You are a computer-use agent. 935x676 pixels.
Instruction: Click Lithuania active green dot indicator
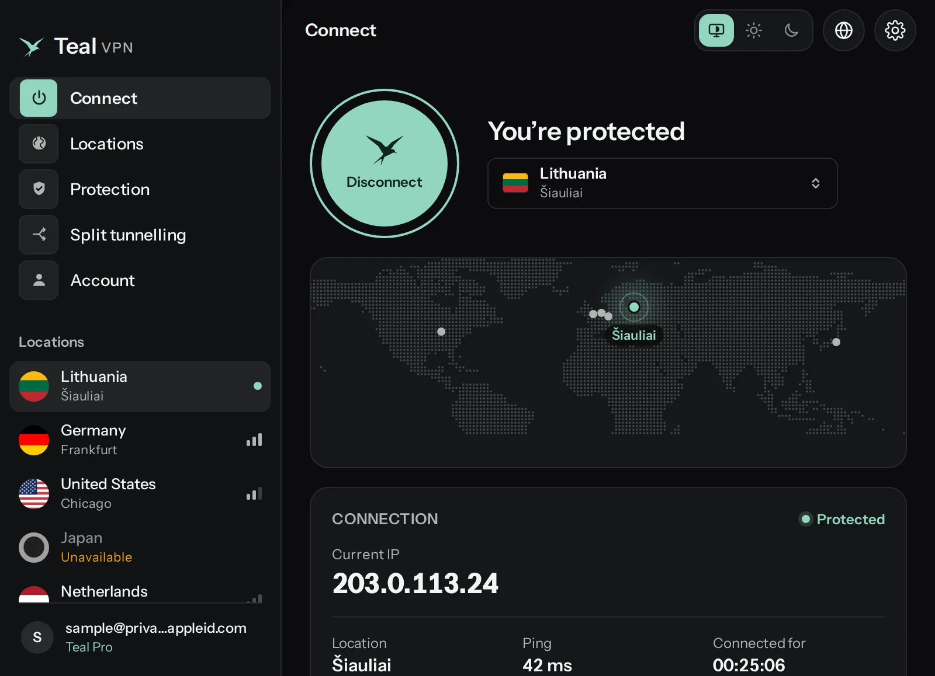tap(258, 386)
